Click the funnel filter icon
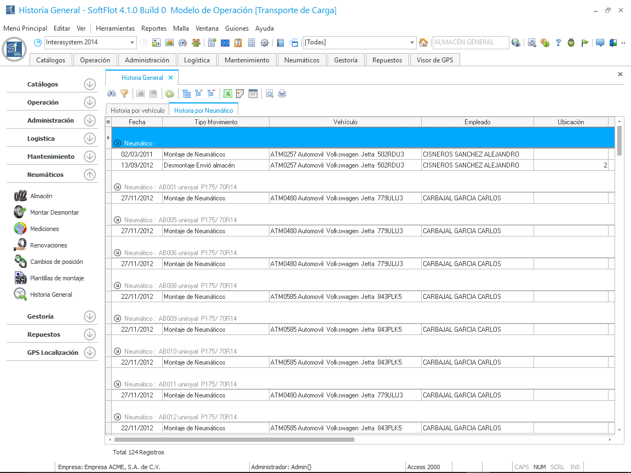Image resolution: width=631 pixels, height=473 pixels. click(124, 94)
